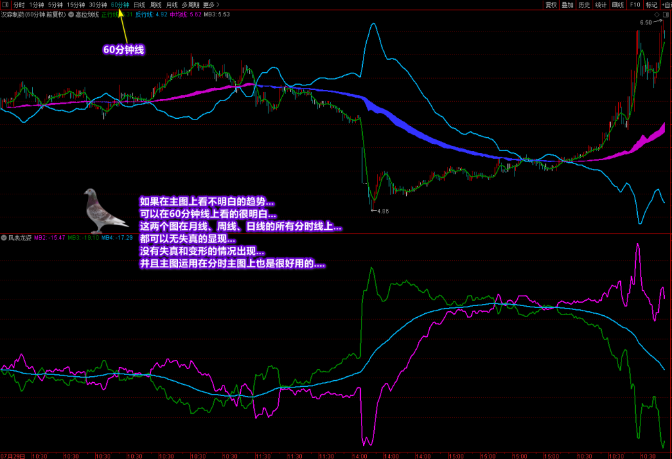Select the 30分钟 period tab
Screen dimensions: 672x459
pyautogui.click(x=98, y=5)
